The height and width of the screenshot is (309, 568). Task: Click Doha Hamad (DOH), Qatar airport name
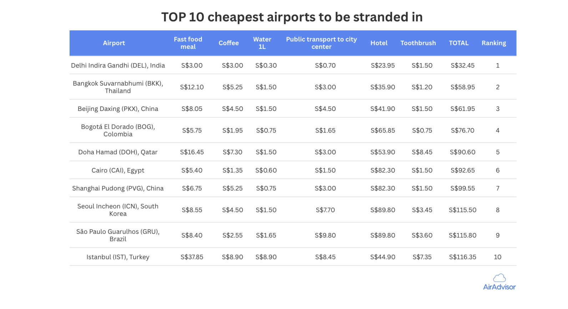(118, 152)
